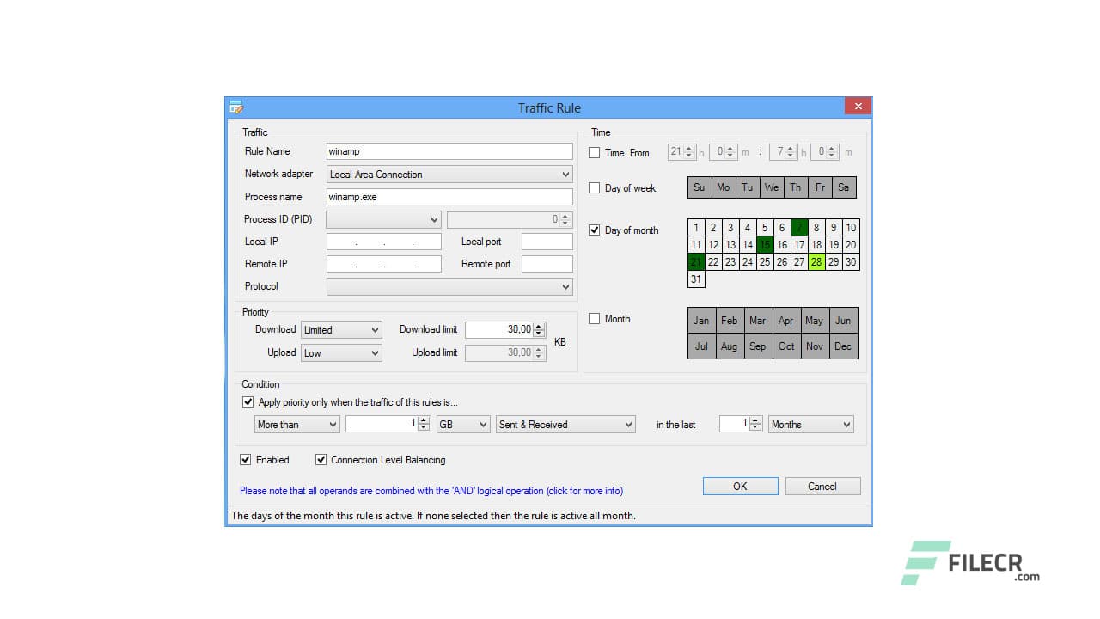Check the Day of week option
This screenshot has height=619, width=1100.
click(x=594, y=187)
